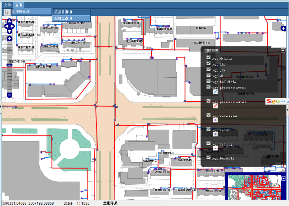This screenshot has width=289, height=206.
Task: Toggle the topp:jzw layer checkbox
Action: (x=209, y=69)
